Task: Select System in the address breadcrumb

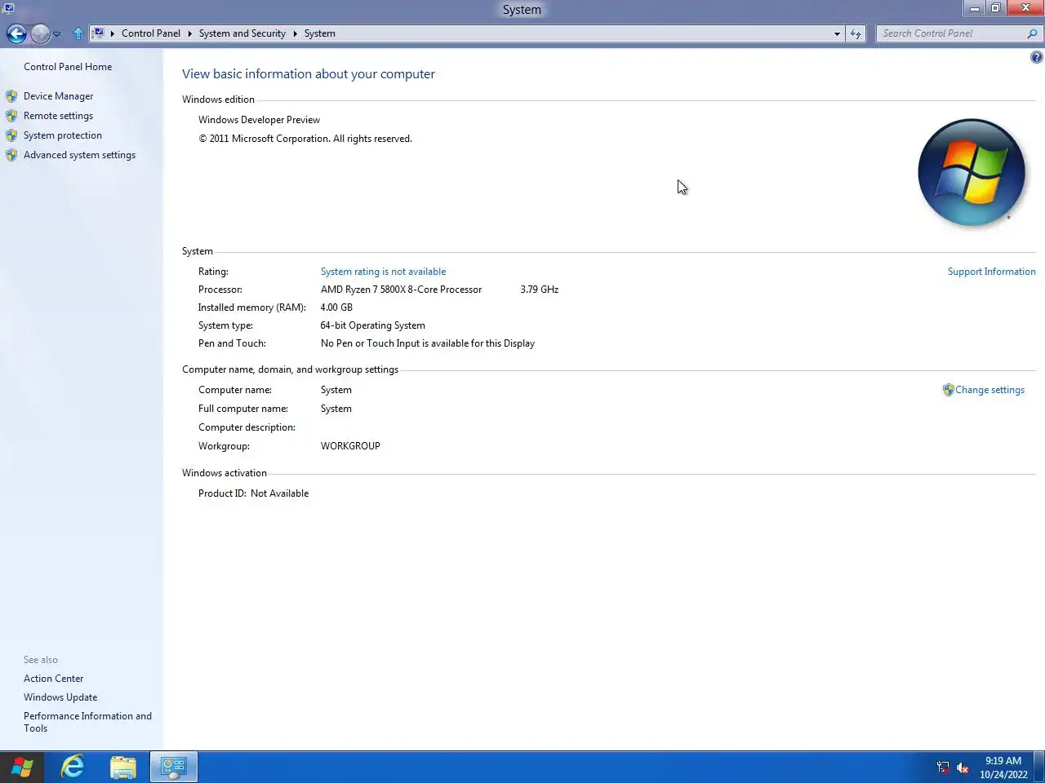Action: [x=320, y=33]
